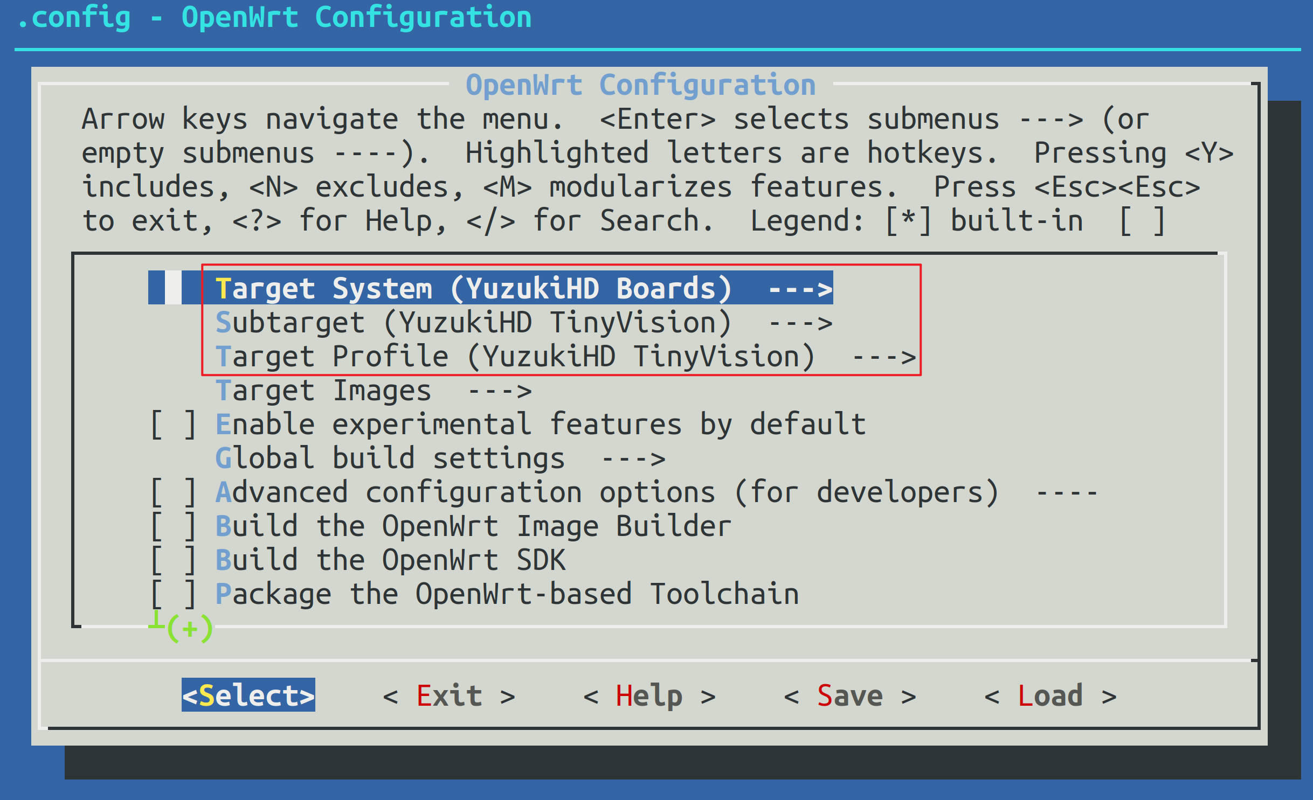Image resolution: width=1313 pixels, height=800 pixels.
Task: Click the arrow after Target Images
Action: coord(500,391)
